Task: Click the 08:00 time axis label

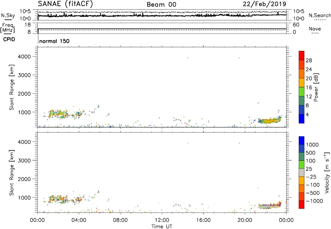Action: click(120, 220)
